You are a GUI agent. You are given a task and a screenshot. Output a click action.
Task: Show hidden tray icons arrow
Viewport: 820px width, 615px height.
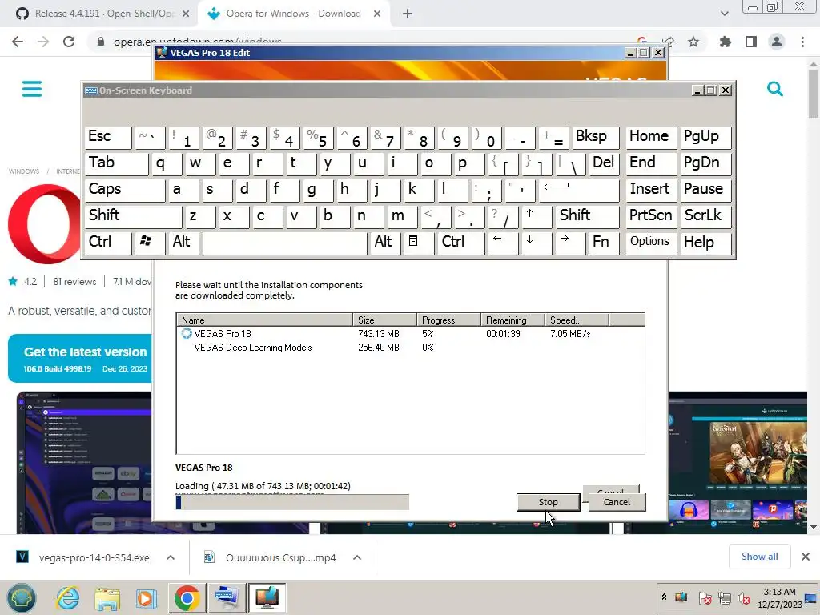tap(664, 597)
